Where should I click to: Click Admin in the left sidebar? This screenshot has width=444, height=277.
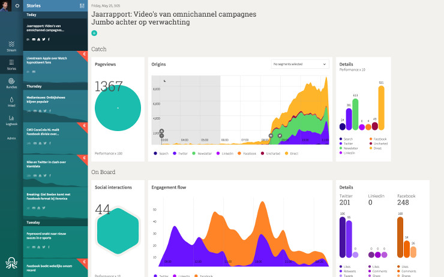tap(11, 138)
